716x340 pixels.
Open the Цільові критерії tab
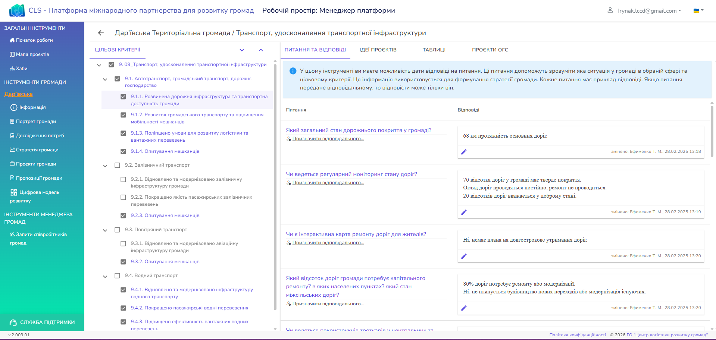118,50
